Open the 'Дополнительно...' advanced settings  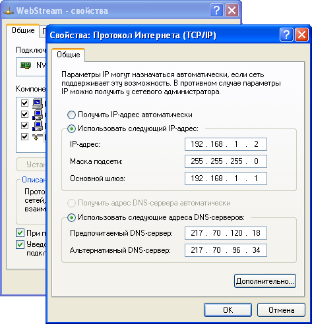265,281
